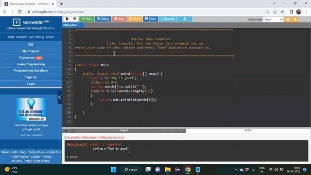
Task: Open the GDB Tutorial footer link
Action: pyautogui.click(x=20, y=157)
